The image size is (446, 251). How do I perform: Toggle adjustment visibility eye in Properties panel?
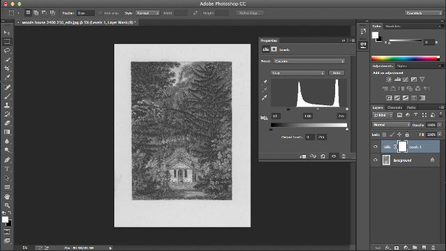pos(334,156)
